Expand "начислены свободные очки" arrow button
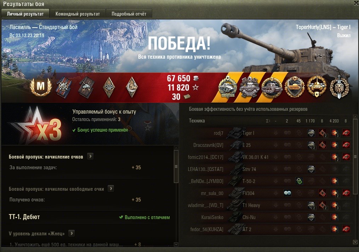Viewport: 359px width, 252px height. coord(111,189)
